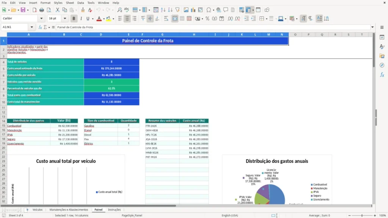Copy the selection to the clipboard

[x=64, y=10]
